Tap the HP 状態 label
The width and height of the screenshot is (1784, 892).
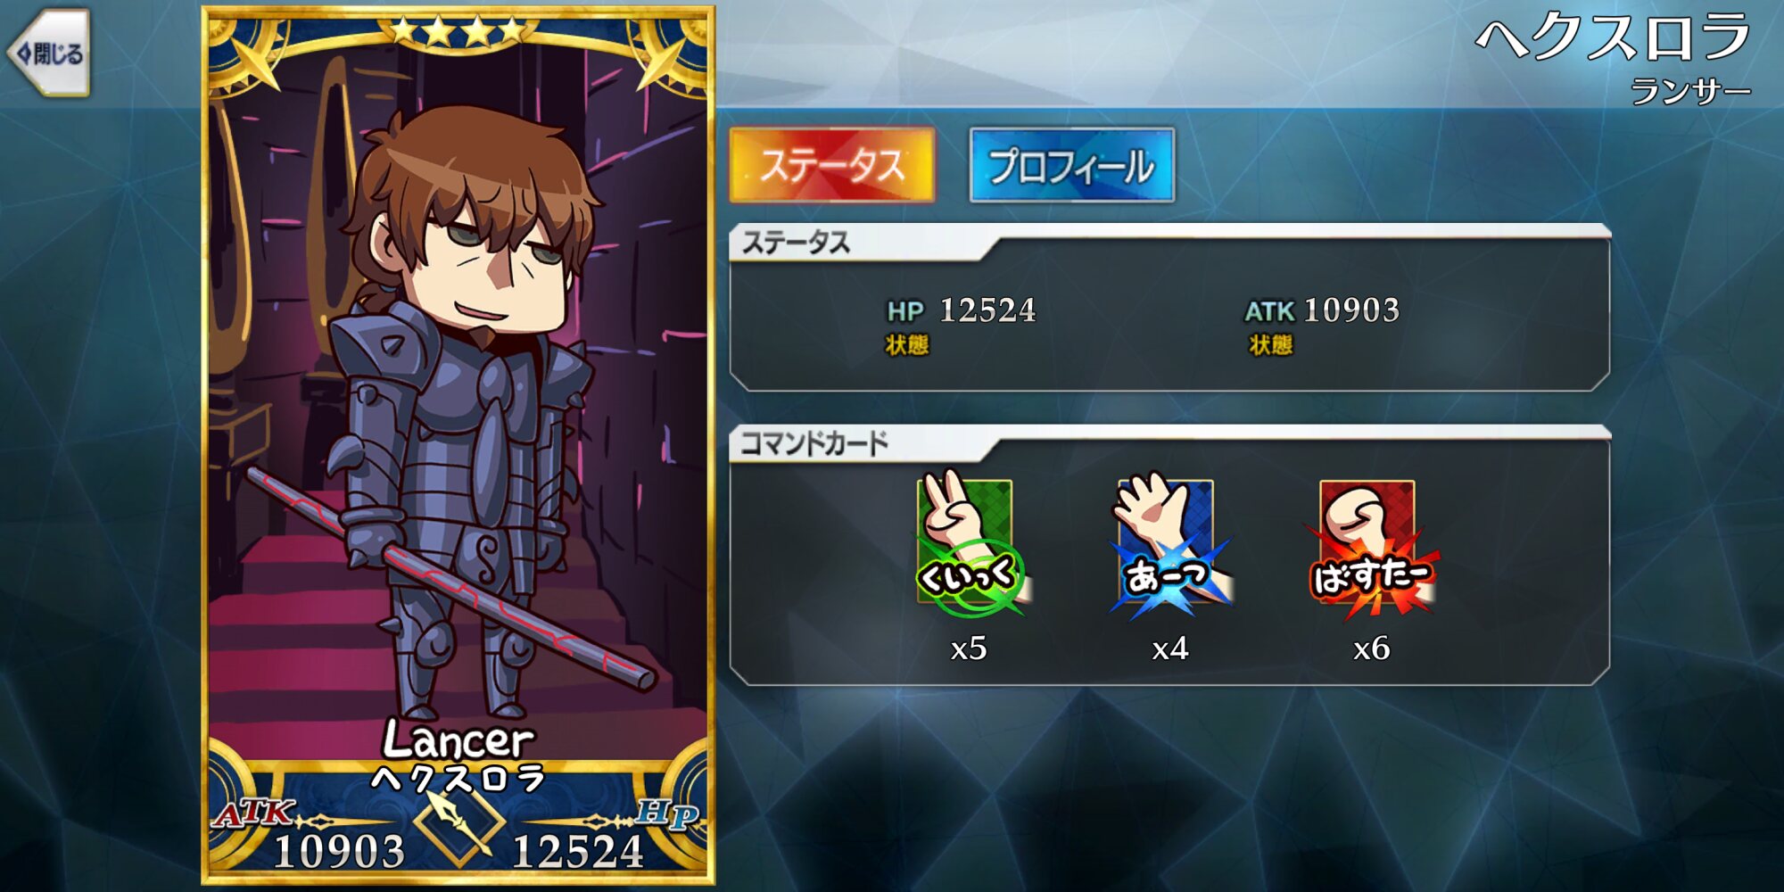tap(907, 345)
